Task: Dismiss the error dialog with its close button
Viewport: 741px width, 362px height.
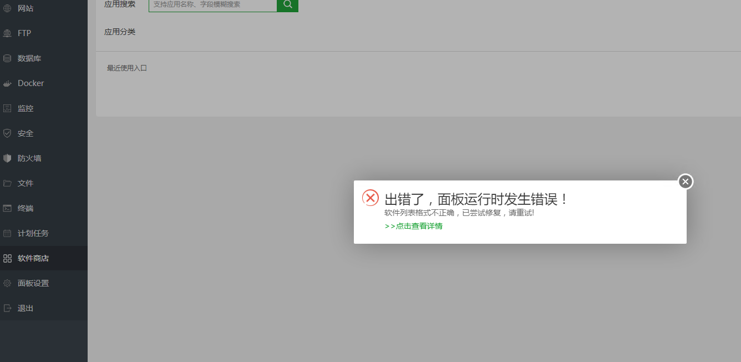Action: click(x=686, y=182)
